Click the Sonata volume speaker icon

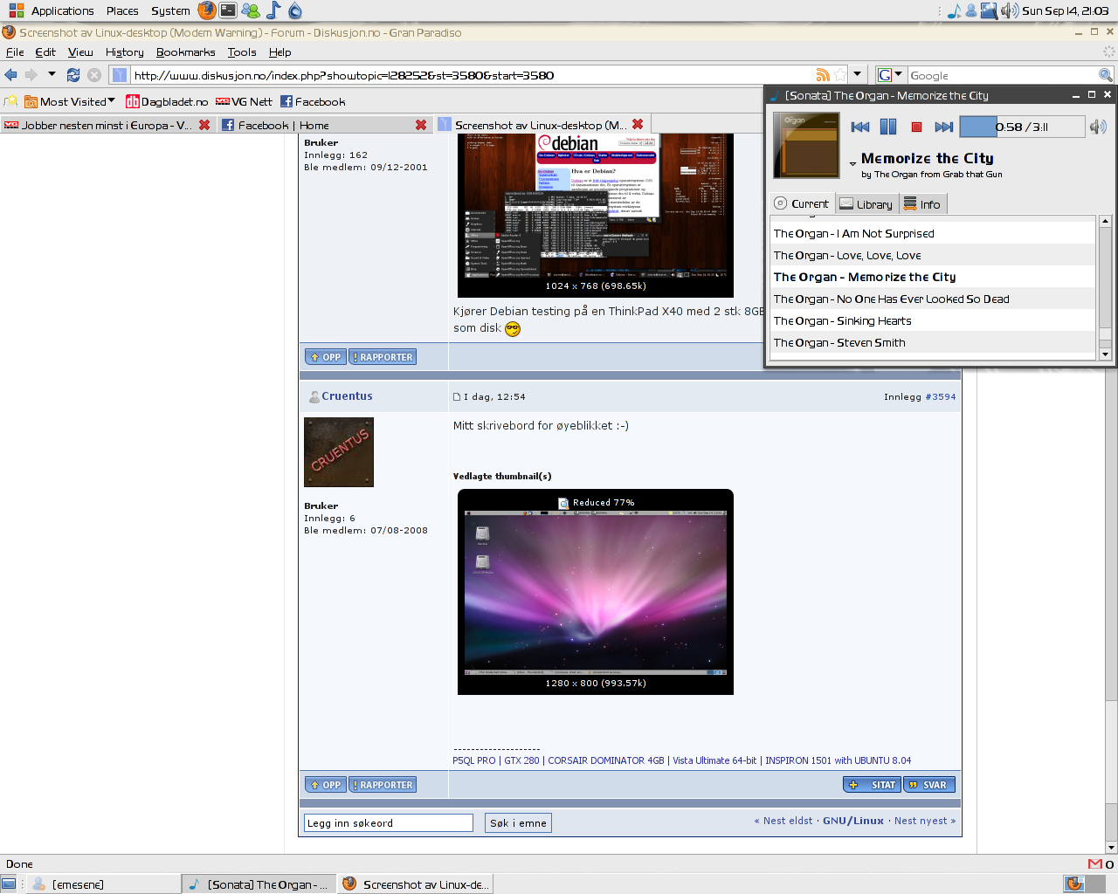tap(1098, 127)
